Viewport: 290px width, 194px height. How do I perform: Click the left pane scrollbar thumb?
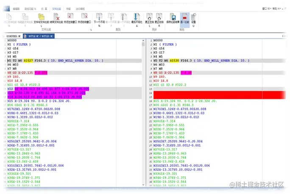click(143, 44)
